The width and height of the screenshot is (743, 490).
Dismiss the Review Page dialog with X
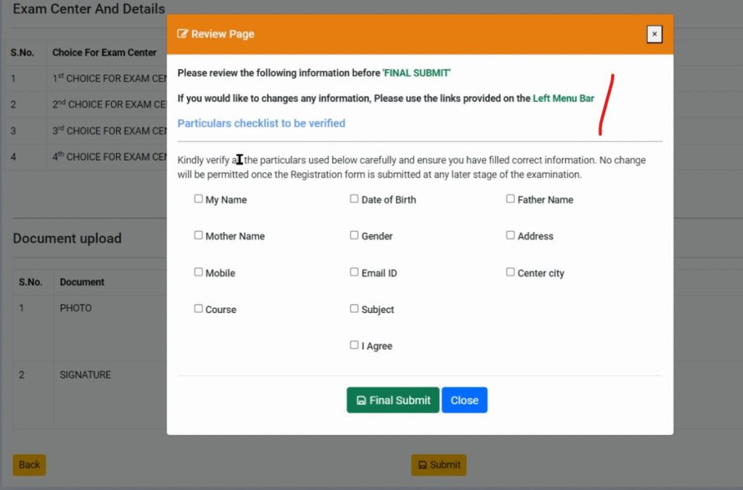[654, 34]
